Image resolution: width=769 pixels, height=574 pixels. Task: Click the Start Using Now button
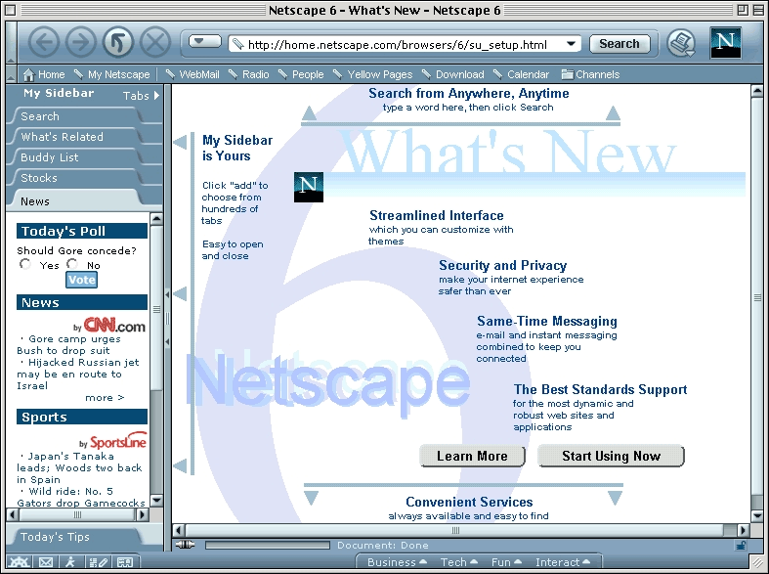(x=611, y=456)
